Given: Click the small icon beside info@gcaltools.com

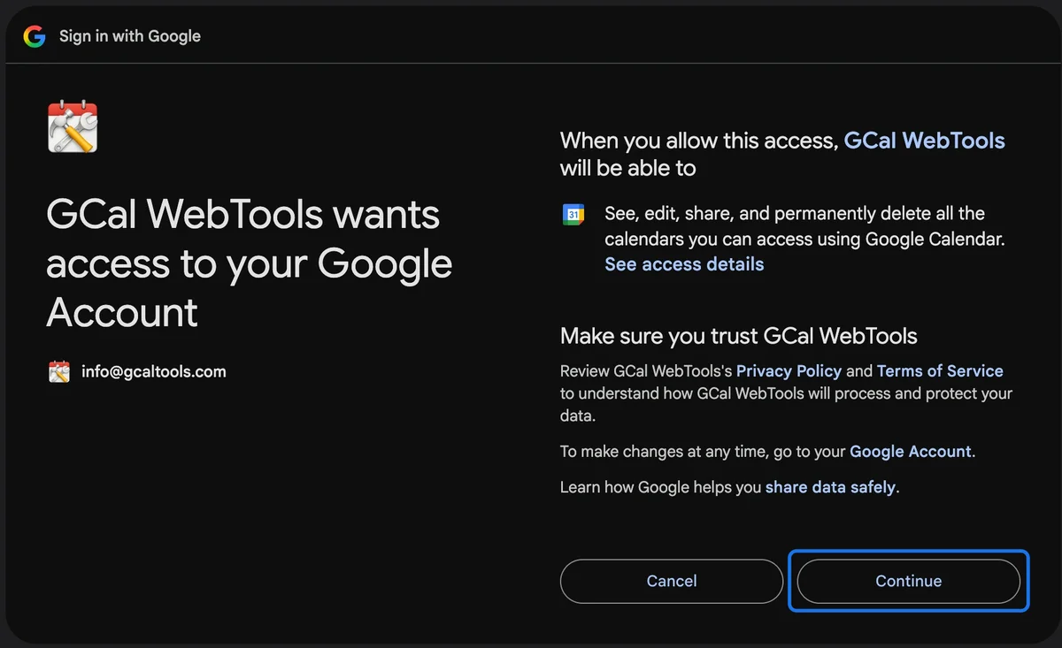Looking at the screenshot, I should (59, 371).
